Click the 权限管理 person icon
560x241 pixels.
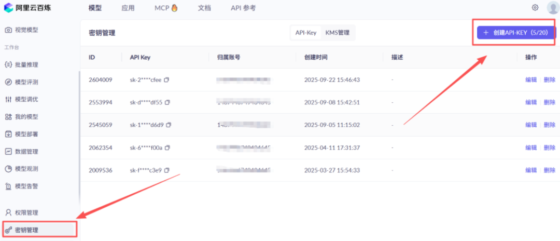pos(8,213)
